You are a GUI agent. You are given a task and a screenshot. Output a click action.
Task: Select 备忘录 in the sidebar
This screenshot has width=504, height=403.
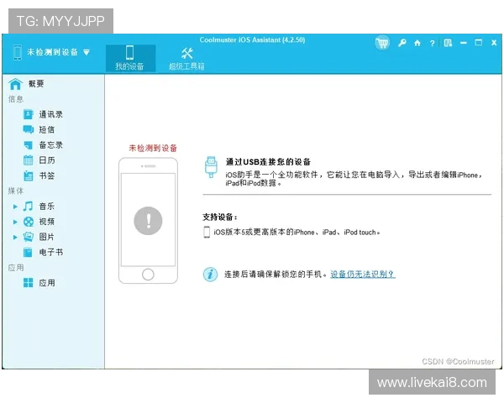(50, 145)
